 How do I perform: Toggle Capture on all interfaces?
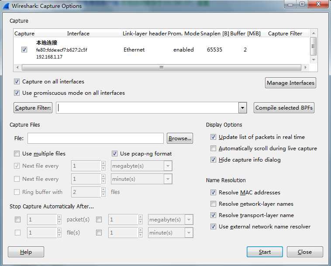pyautogui.click(x=17, y=82)
